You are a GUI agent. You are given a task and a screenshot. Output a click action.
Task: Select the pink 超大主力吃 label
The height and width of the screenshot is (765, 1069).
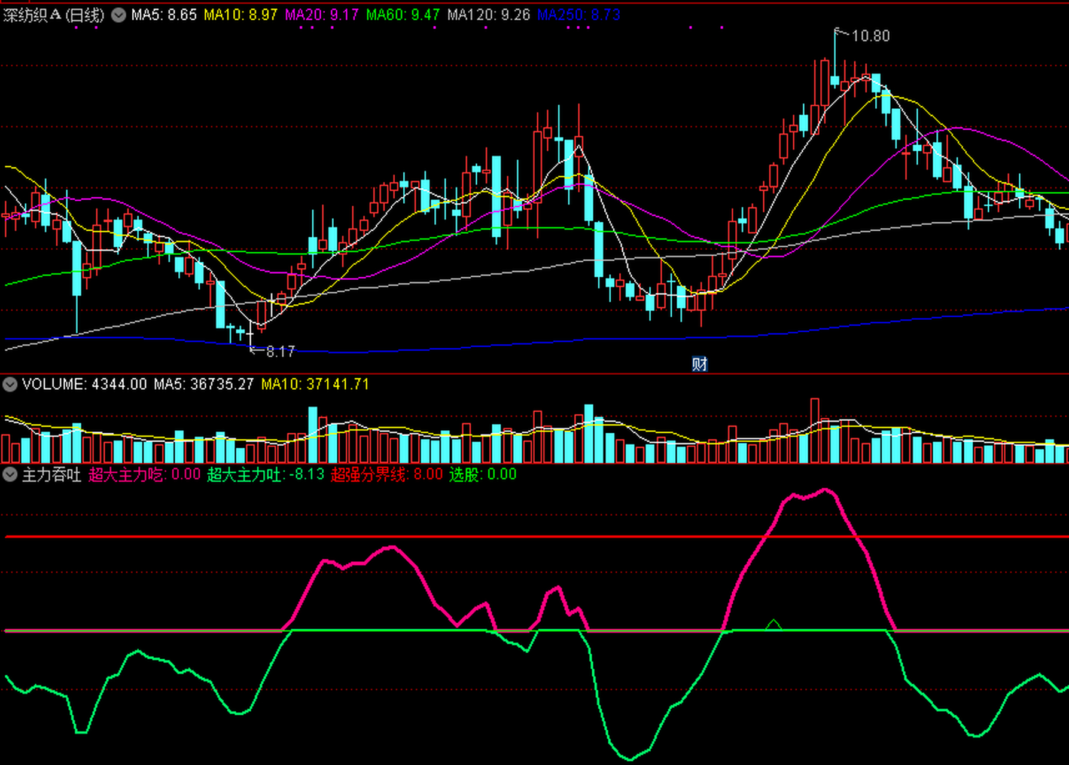pos(144,475)
